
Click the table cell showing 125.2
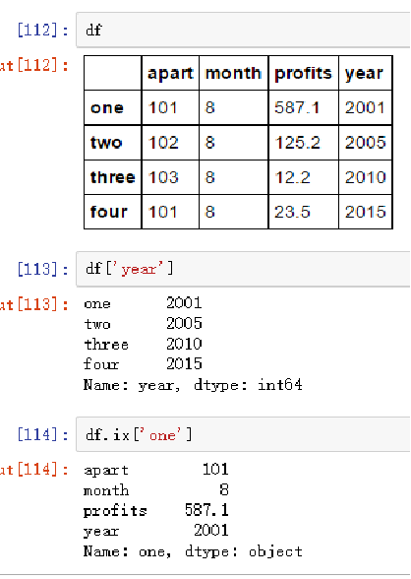click(304, 143)
